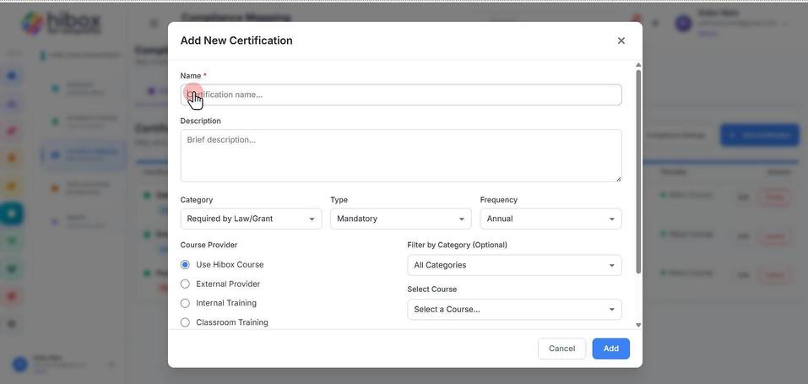Open the Type dropdown showing Mandatory
808x384 pixels.
[x=401, y=219]
